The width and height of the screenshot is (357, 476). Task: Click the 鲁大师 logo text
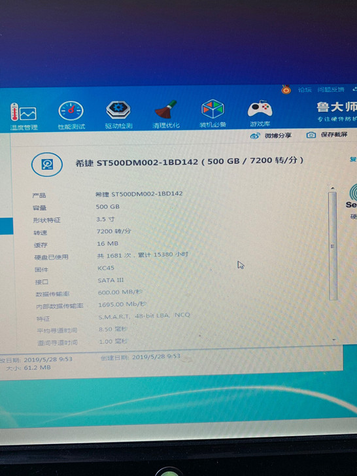click(x=337, y=107)
